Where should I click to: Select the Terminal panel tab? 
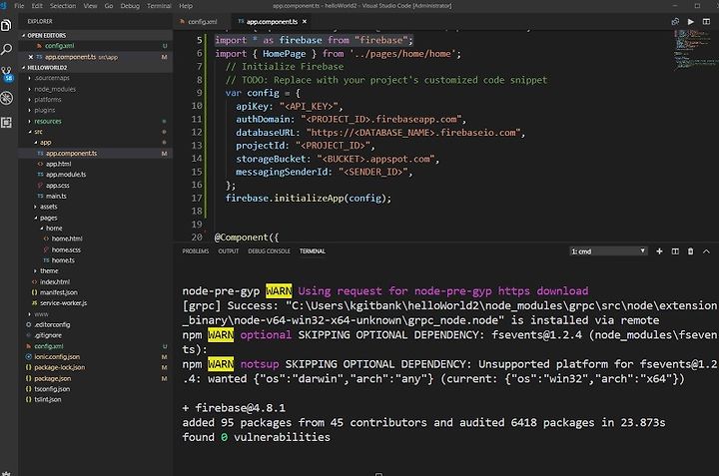[x=313, y=251]
